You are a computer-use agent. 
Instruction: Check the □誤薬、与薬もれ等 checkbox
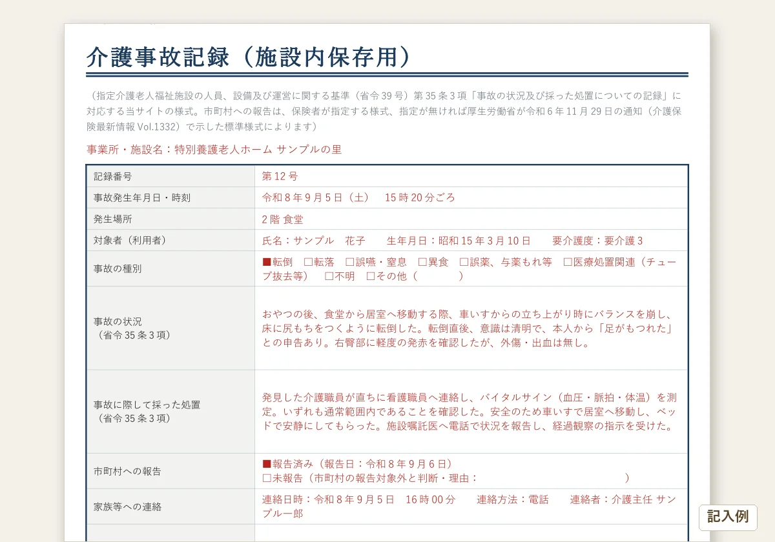464,262
